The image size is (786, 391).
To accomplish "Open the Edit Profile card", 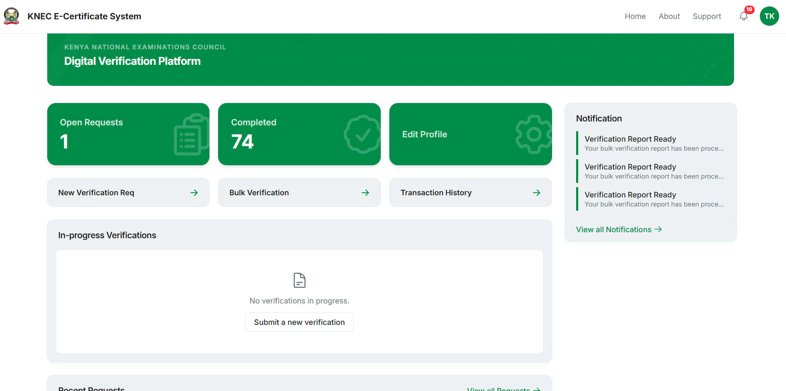I will point(470,134).
